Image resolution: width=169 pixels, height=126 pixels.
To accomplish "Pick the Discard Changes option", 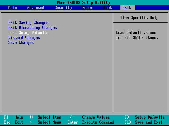I will (x=24, y=38).
